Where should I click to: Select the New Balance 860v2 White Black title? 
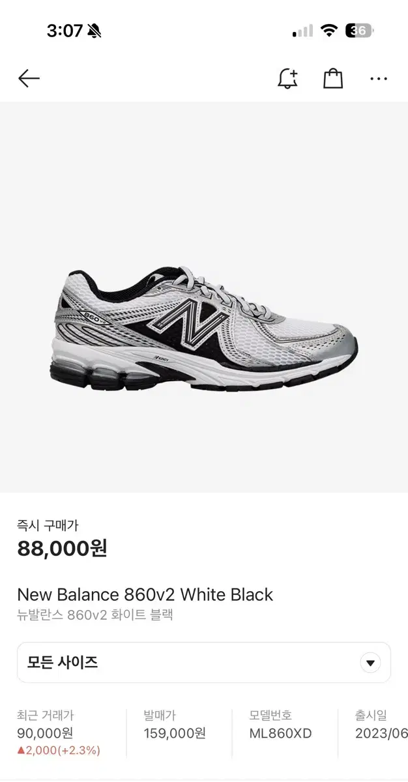click(x=145, y=594)
